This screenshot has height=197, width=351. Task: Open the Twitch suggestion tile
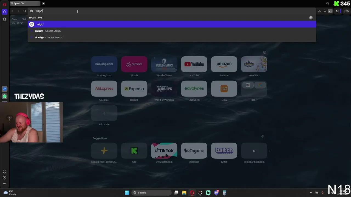(224, 150)
